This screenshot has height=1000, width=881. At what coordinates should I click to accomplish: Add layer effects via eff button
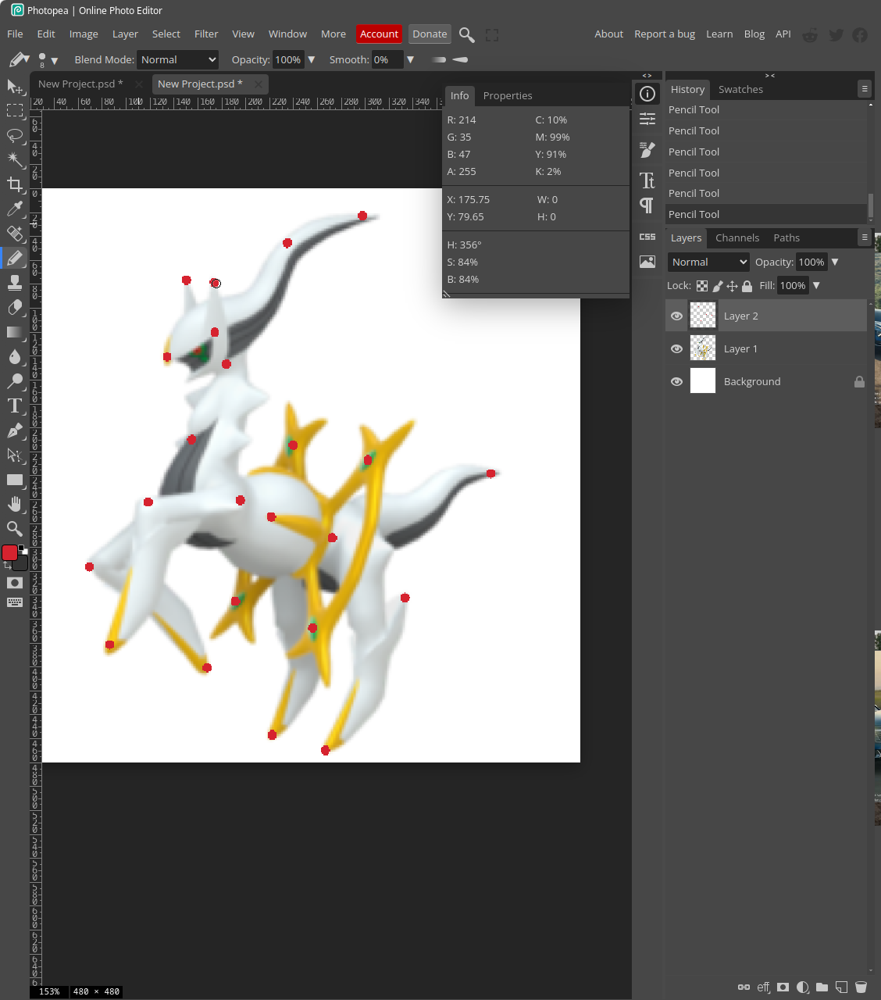(x=763, y=987)
